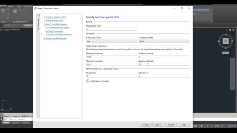Click S direction on ViewCube compass
The width and height of the screenshot is (237, 133).
226,48
